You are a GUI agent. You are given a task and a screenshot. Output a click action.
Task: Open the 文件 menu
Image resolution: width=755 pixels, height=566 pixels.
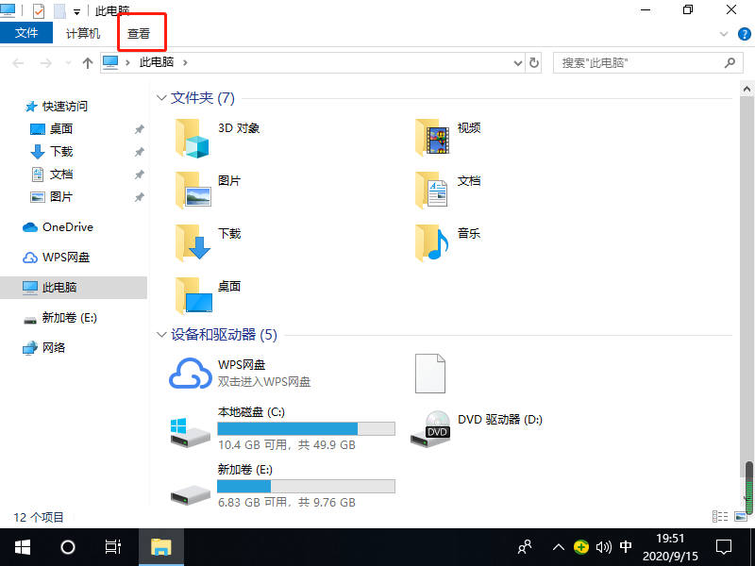point(26,33)
